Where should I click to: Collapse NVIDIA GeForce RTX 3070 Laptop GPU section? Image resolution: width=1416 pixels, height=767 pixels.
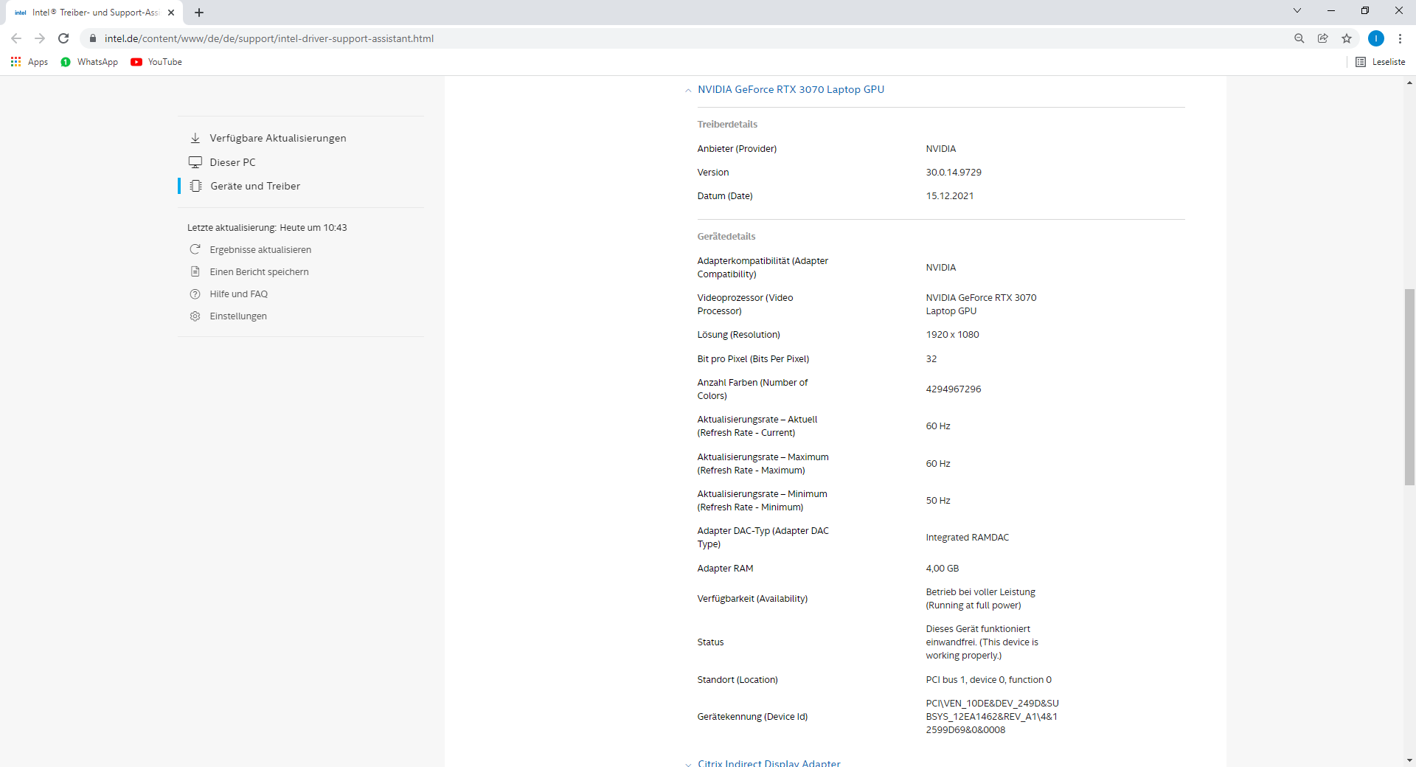pyautogui.click(x=688, y=90)
